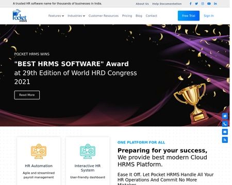Click the teal Interactive HR System icon
The image size is (232, 185).
coord(88,152)
